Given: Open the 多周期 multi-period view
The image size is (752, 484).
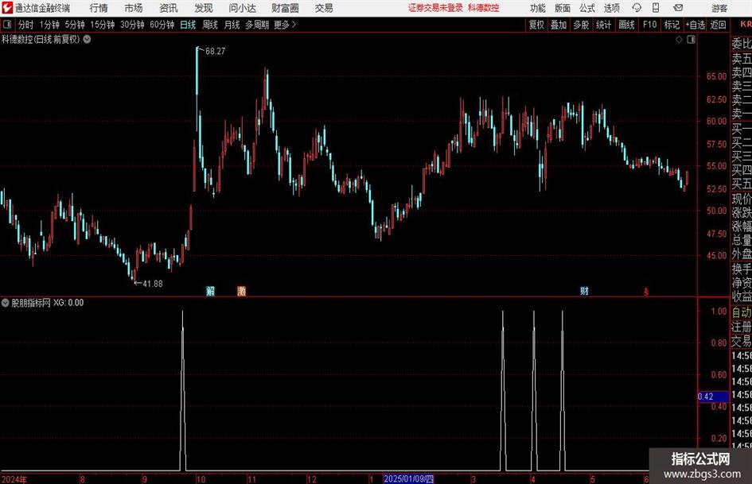Looking at the screenshot, I should [x=257, y=25].
